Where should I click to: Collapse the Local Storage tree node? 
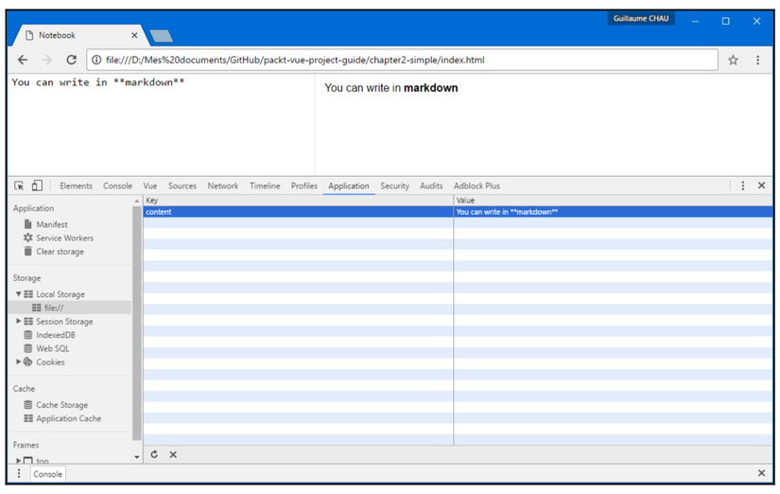18,294
